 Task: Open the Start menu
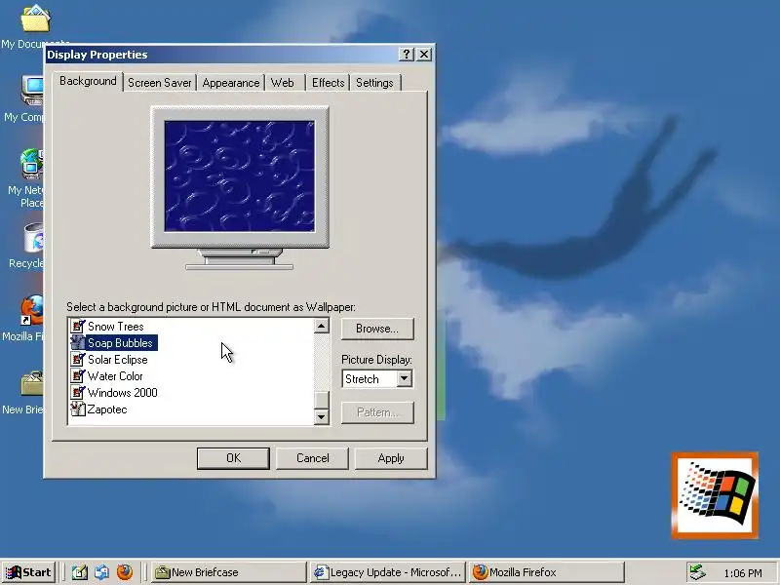point(28,572)
